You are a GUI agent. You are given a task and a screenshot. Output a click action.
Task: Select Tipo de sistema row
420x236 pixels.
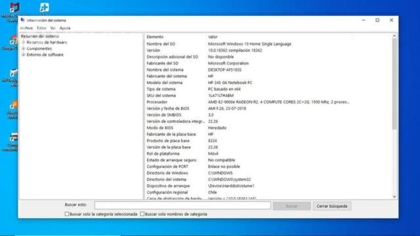point(269,89)
